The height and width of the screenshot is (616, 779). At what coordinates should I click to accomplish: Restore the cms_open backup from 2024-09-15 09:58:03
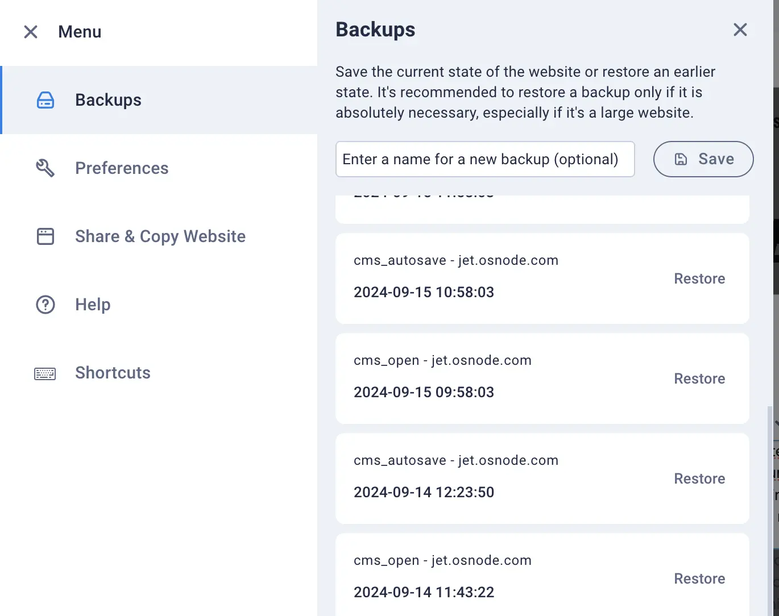click(x=699, y=378)
